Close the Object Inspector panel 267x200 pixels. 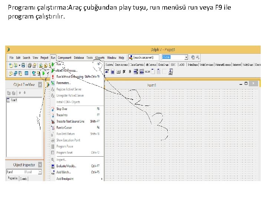pyautogui.click(x=40, y=165)
